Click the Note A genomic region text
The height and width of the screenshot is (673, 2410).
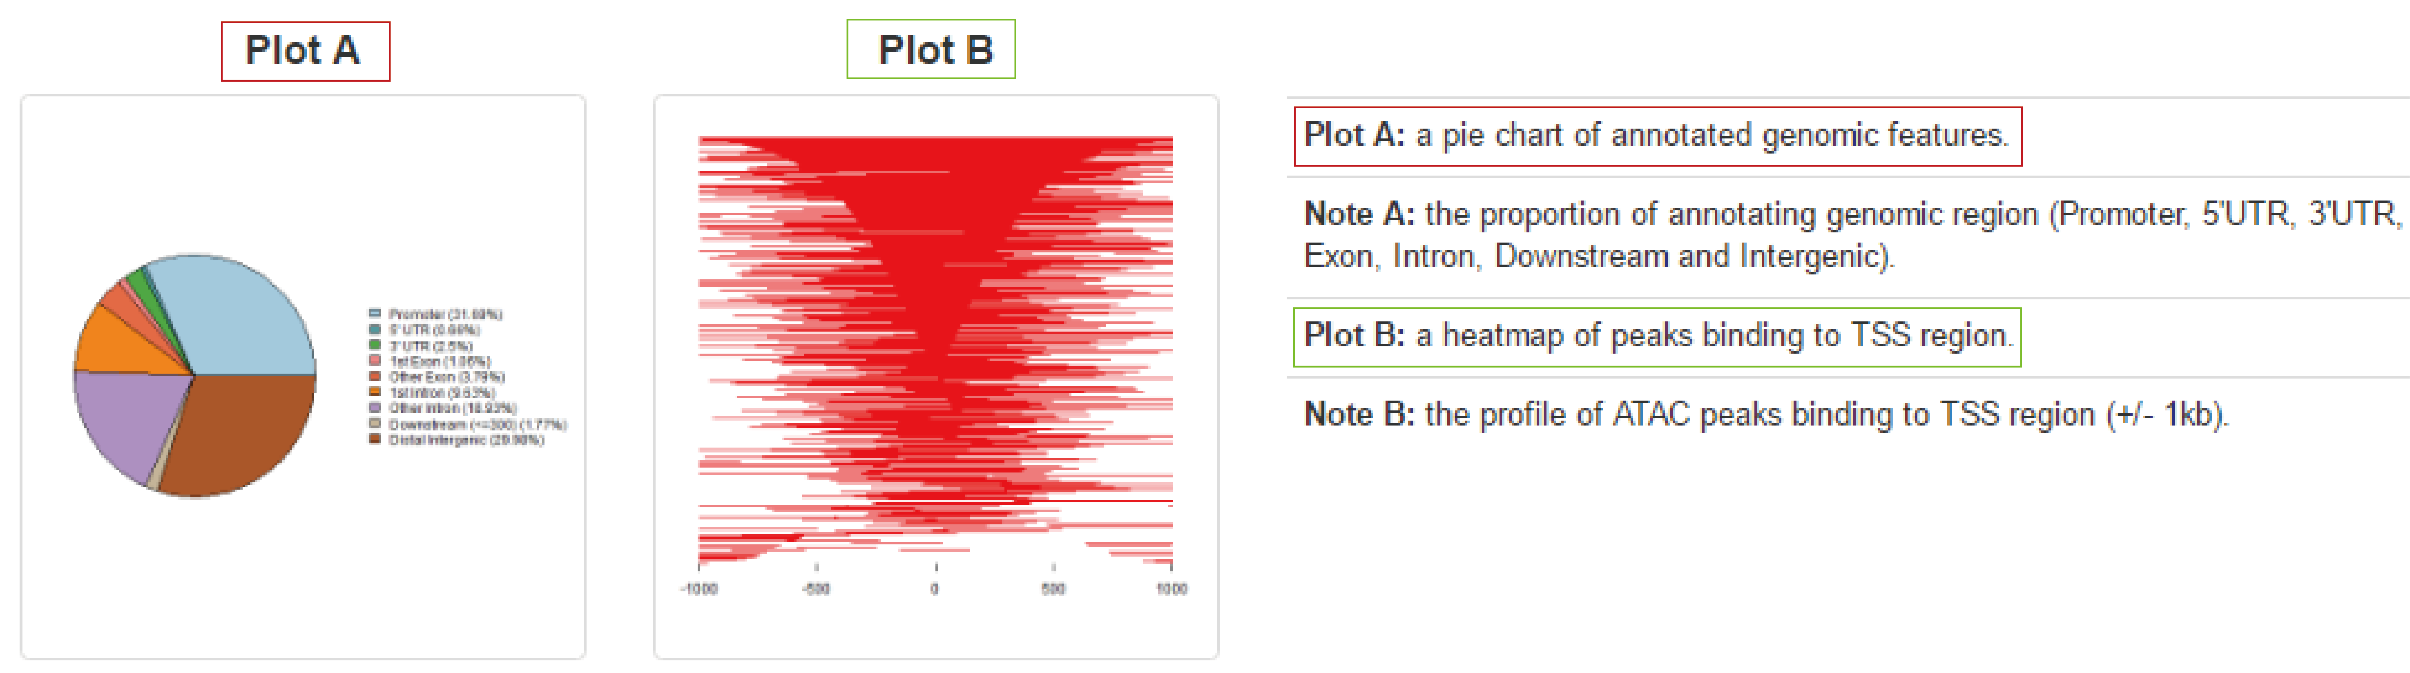1852,235
